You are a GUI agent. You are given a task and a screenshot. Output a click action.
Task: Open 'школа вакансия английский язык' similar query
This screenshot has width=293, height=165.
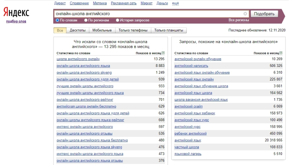click(x=201, y=99)
